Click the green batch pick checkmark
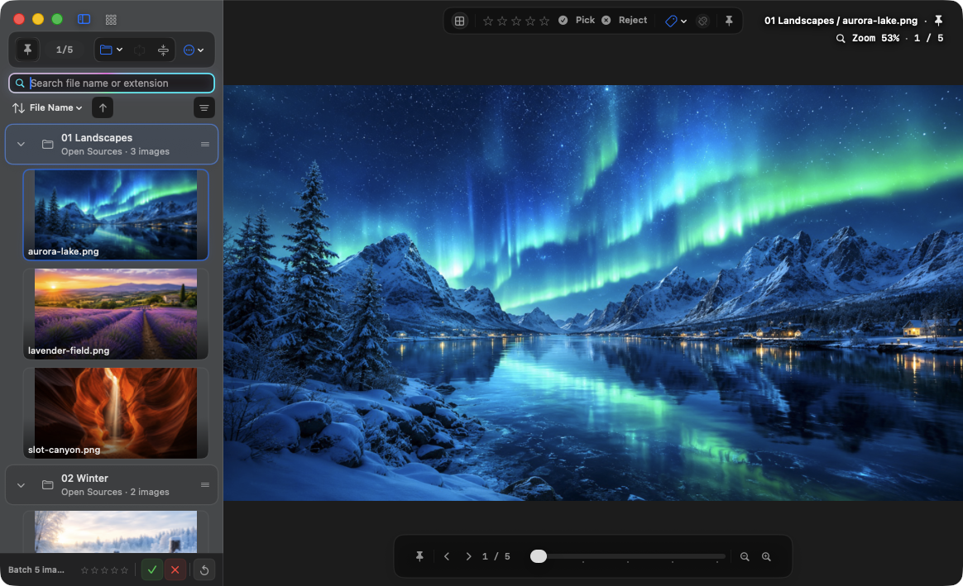Image resolution: width=963 pixels, height=586 pixels. click(151, 570)
